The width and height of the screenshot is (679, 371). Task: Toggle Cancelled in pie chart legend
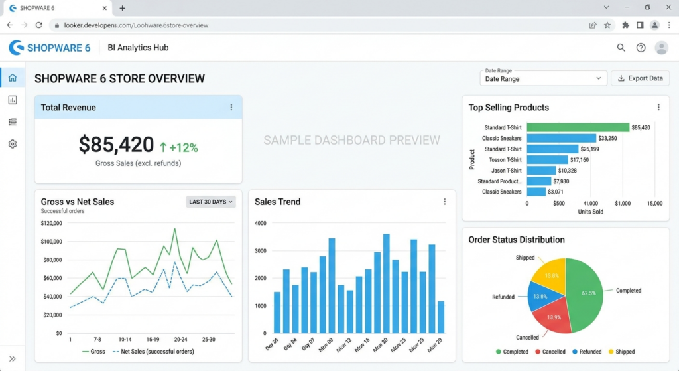pos(550,352)
